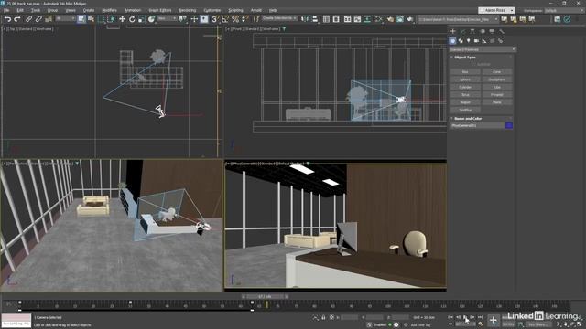The image size is (586, 329).
Task: Click the Redo arrow in the main toolbar
Action: (x=17, y=19)
